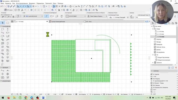Select the Roof tool

[3, 36]
